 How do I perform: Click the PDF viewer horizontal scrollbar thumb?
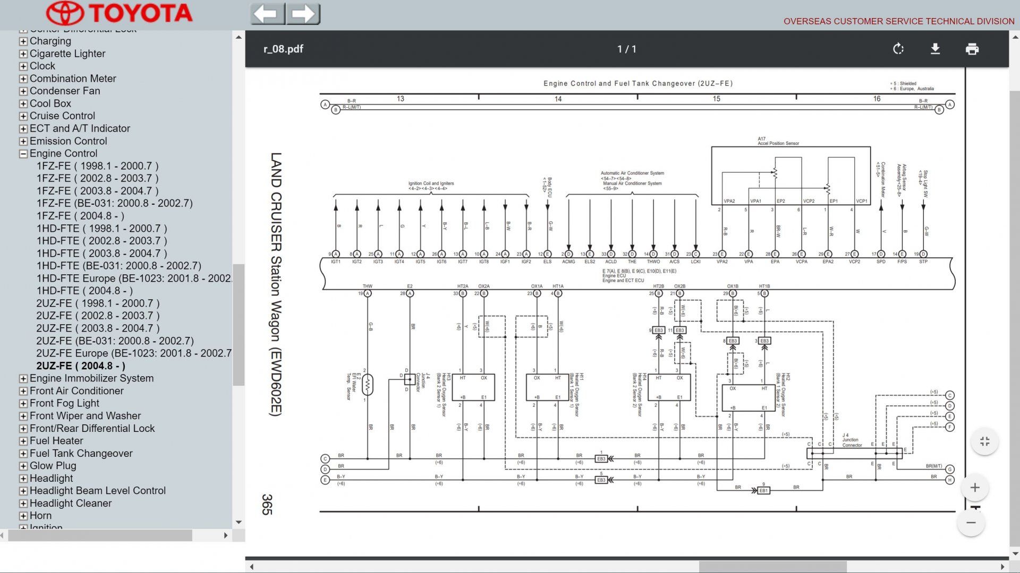tap(772, 567)
